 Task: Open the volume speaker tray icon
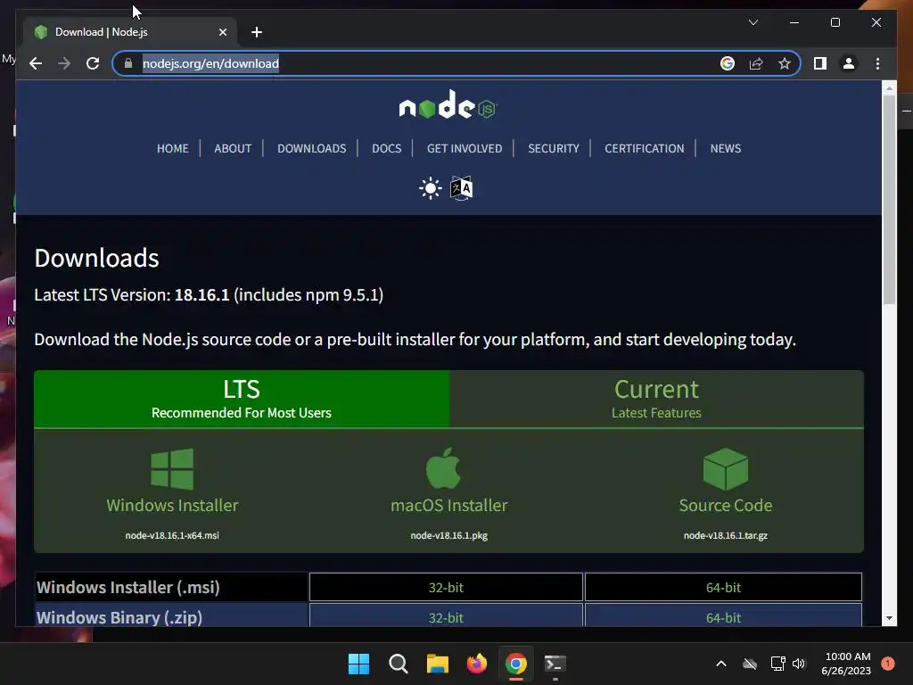point(798,664)
